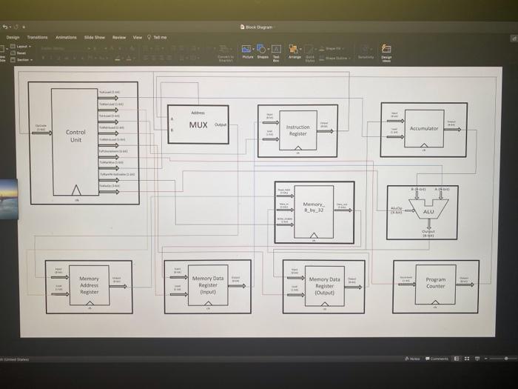518x389 pixels.
Task: Open the Design ribbon tab
Action: [x=13, y=37]
